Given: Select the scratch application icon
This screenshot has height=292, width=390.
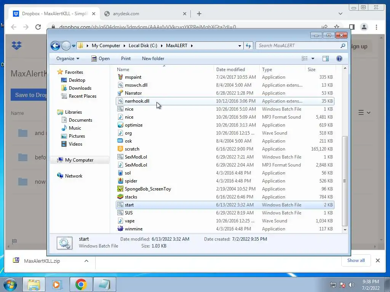Looking at the screenshot, I should pyautogui.click(x=120, y=149).
